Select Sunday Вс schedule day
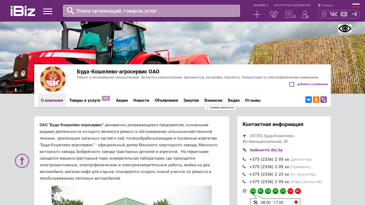The height and width of the screenshot is (205, 365). pyautogui.click(x=298, y=191)
